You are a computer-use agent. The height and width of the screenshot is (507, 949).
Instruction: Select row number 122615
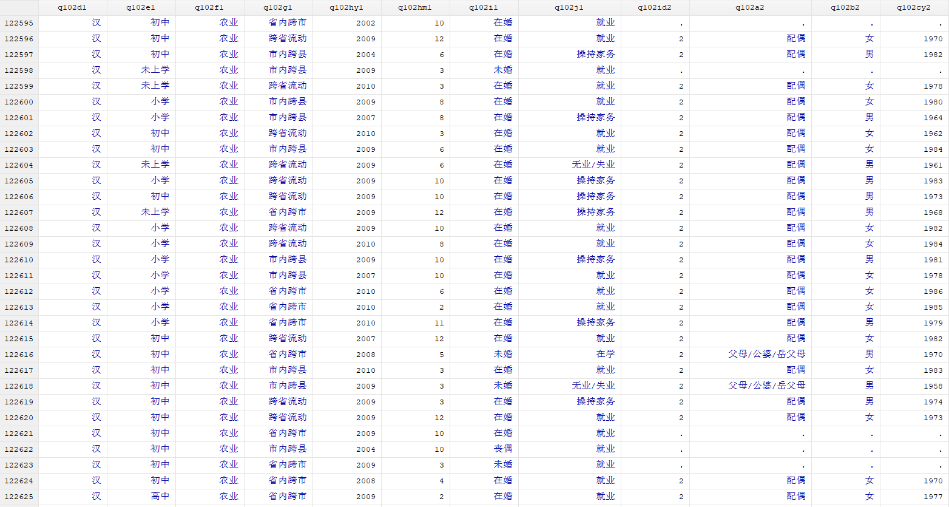click(x=19, y=339)
